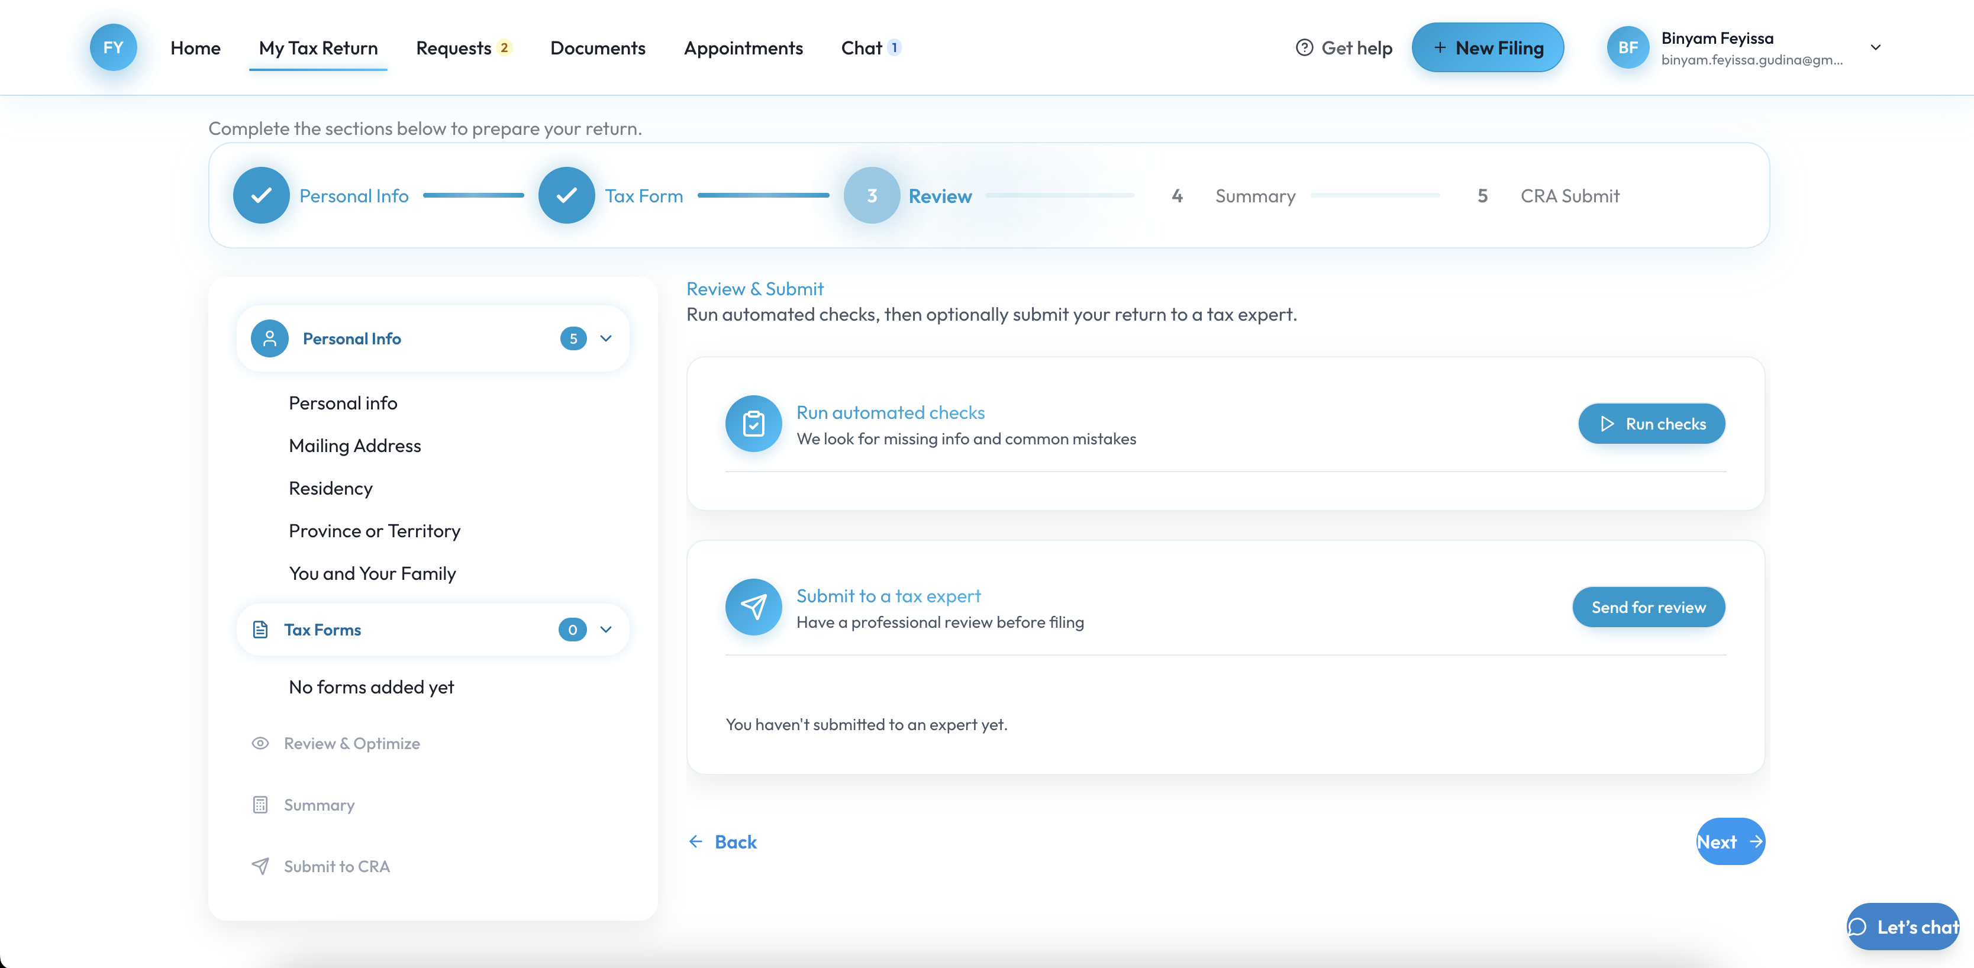This screenshot has height=968, width=1974.
Task: Select step 3 Review progress circle
Action: point(871,195)
